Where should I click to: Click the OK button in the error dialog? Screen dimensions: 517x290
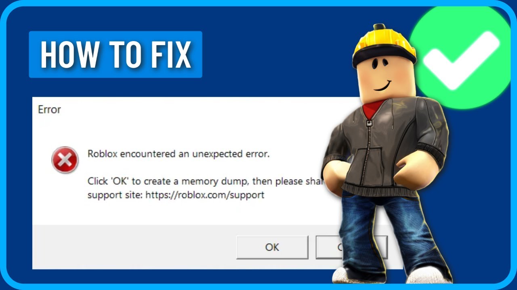tap(272, 247)
